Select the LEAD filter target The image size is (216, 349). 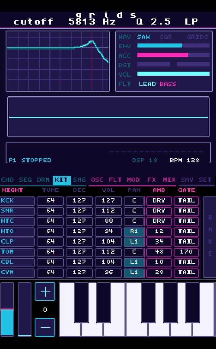147,84
